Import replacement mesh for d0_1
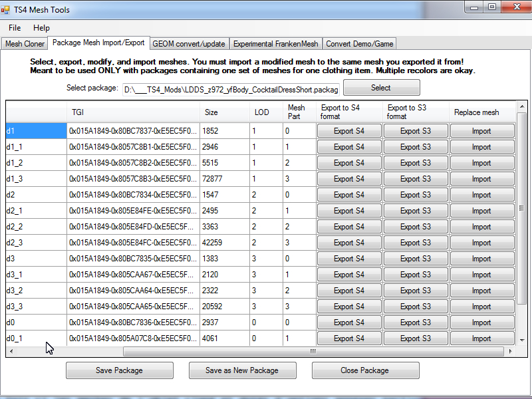The width and height of the screenshot is (532, 399). (482, 338)
